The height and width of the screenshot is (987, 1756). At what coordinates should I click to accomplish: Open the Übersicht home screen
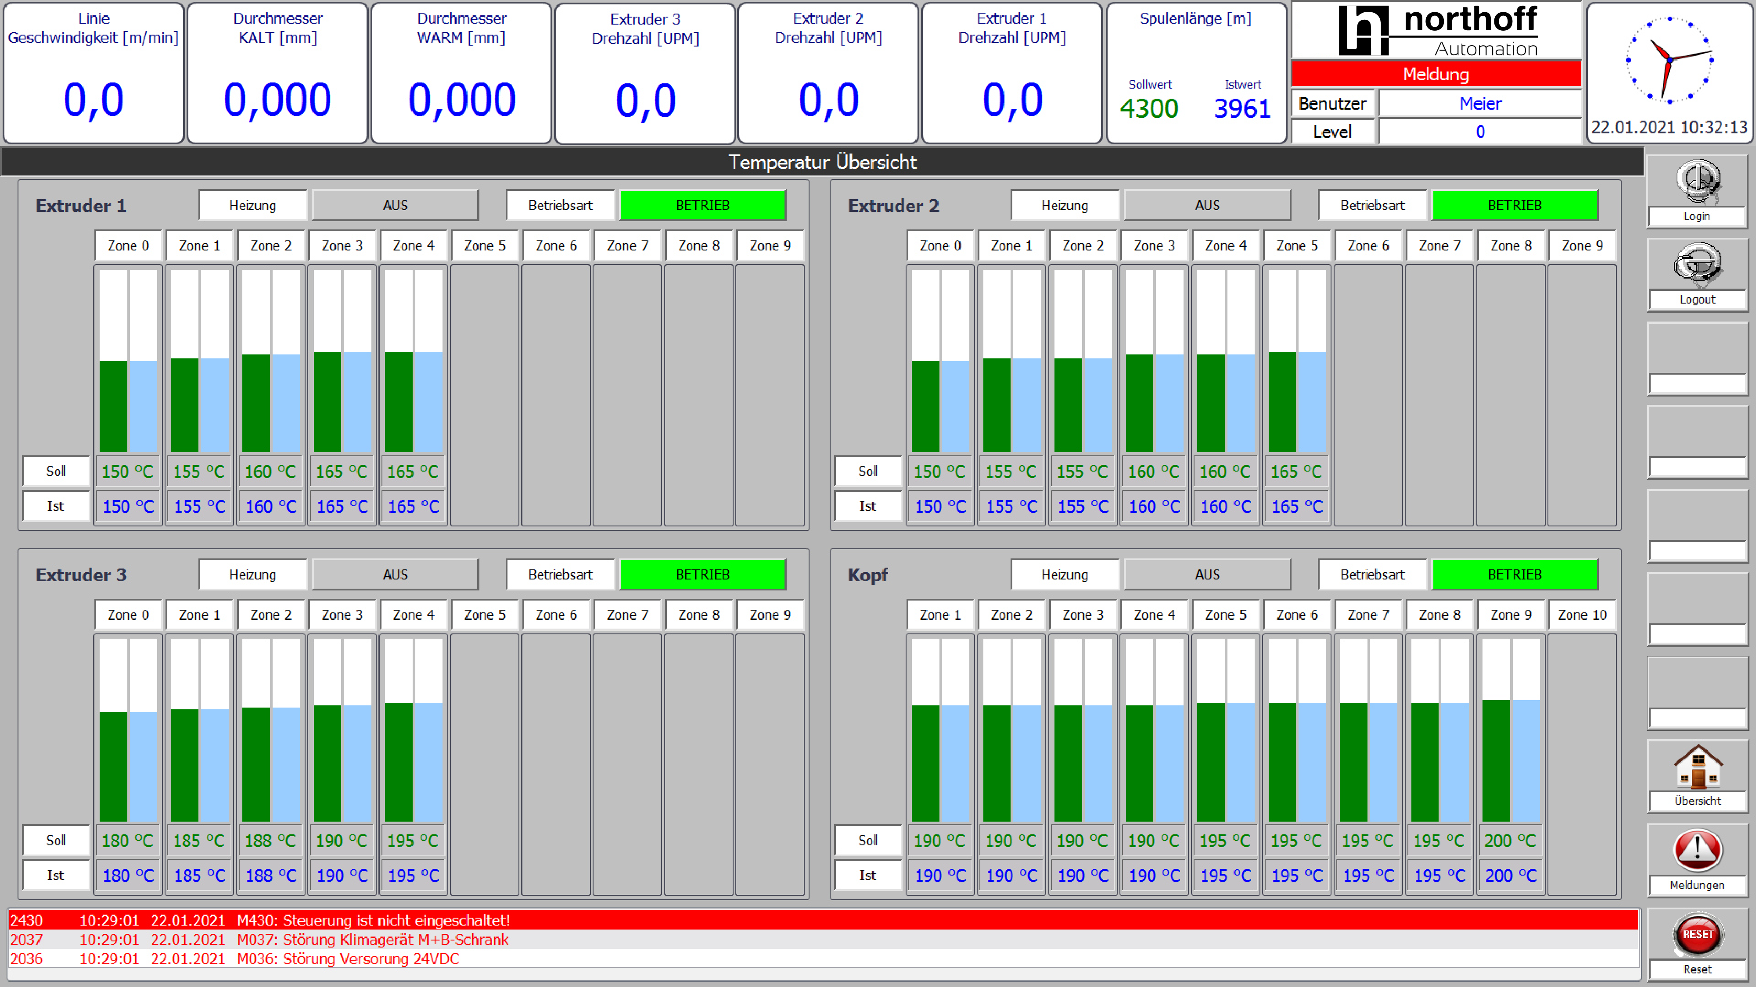[1697, 767]
